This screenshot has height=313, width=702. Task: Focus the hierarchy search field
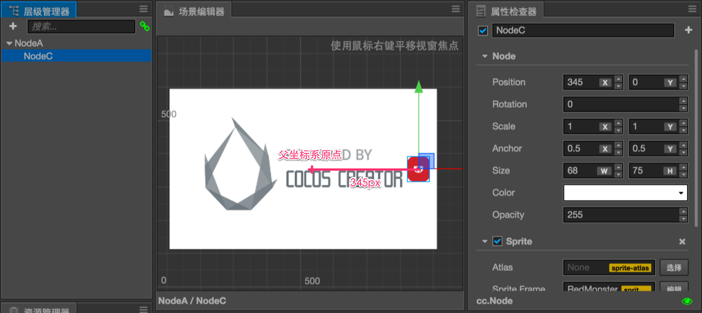pyautogui.click(x=81, y=26)
